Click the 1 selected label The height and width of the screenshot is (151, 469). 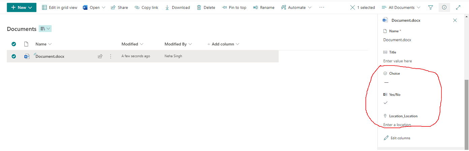point(366,7)
